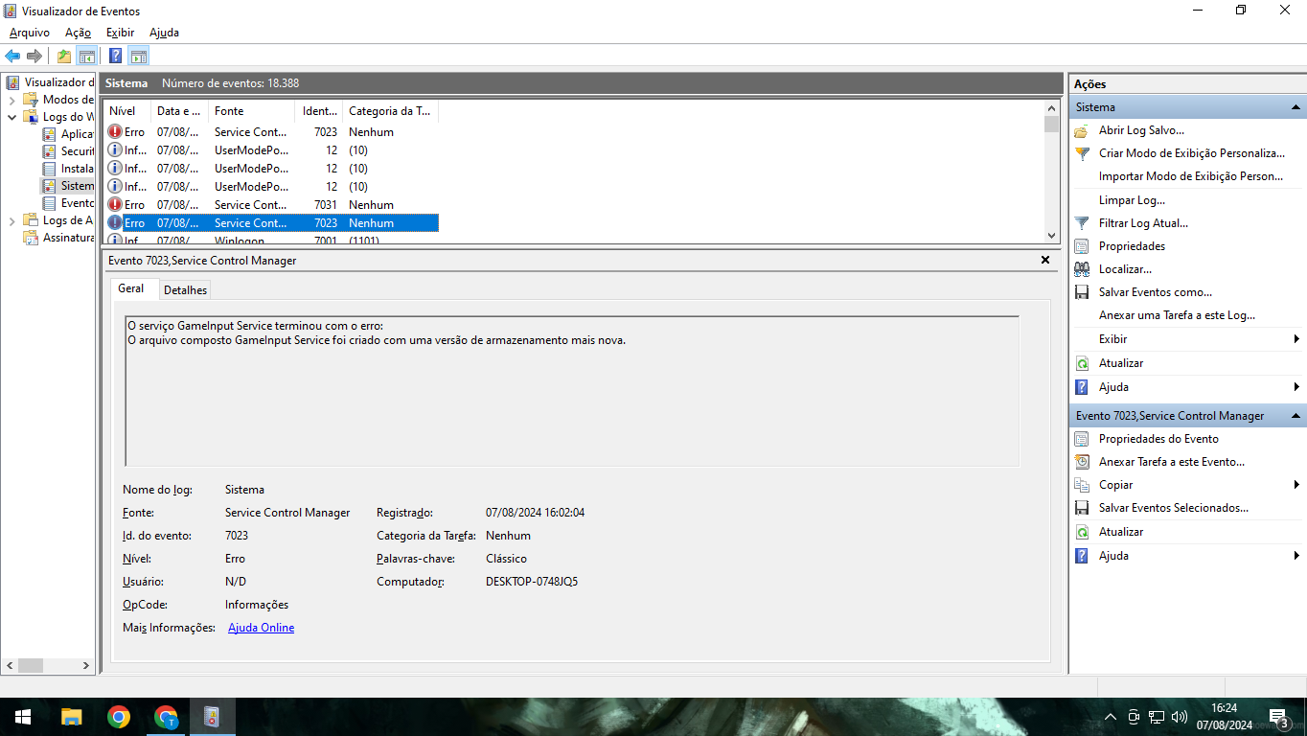Screen dimensions: 1307x736
Task: Click the Abrir Log Salvo folder icon
Action: pos(1082,130)
